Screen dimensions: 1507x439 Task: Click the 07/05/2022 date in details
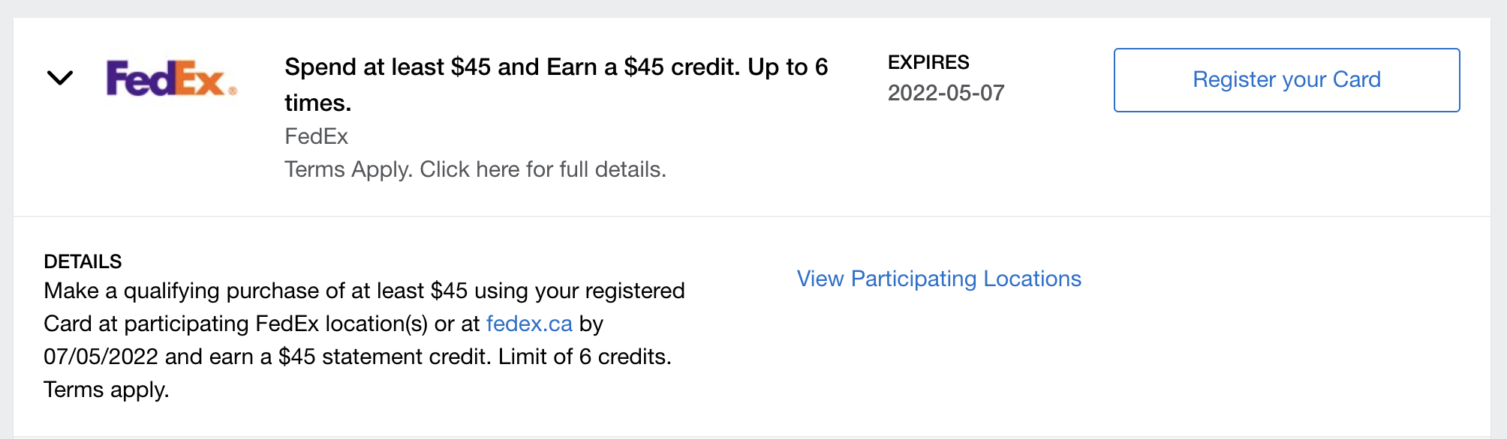101,357
